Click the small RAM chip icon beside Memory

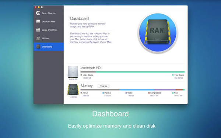[73, 89]
